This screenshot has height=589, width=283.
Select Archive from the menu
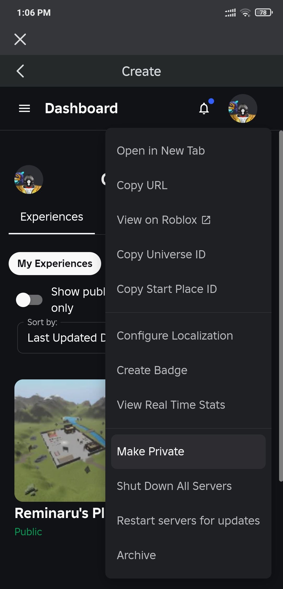(188, 555)
